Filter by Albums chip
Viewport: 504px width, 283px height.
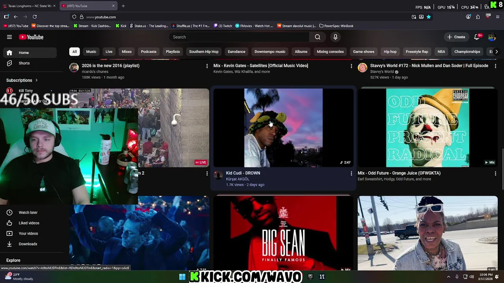301,51
